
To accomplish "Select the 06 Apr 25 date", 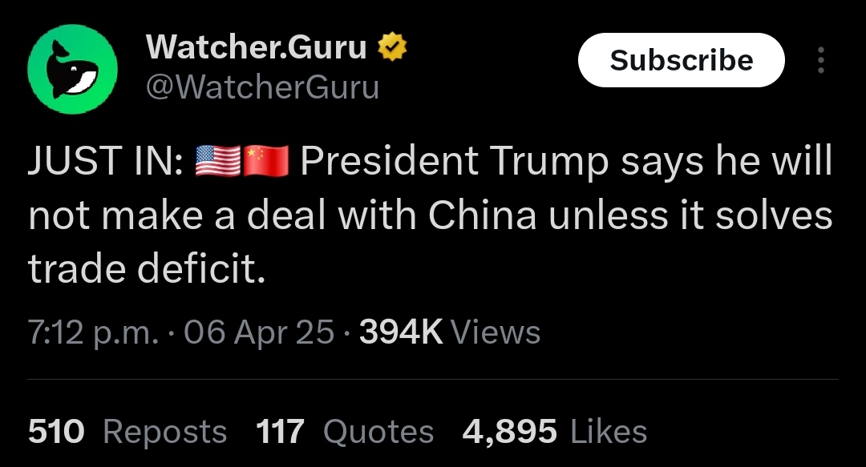I will coord(259,332).
